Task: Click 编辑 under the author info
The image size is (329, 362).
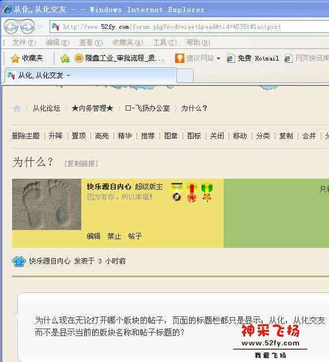Action: coord(94,236)
